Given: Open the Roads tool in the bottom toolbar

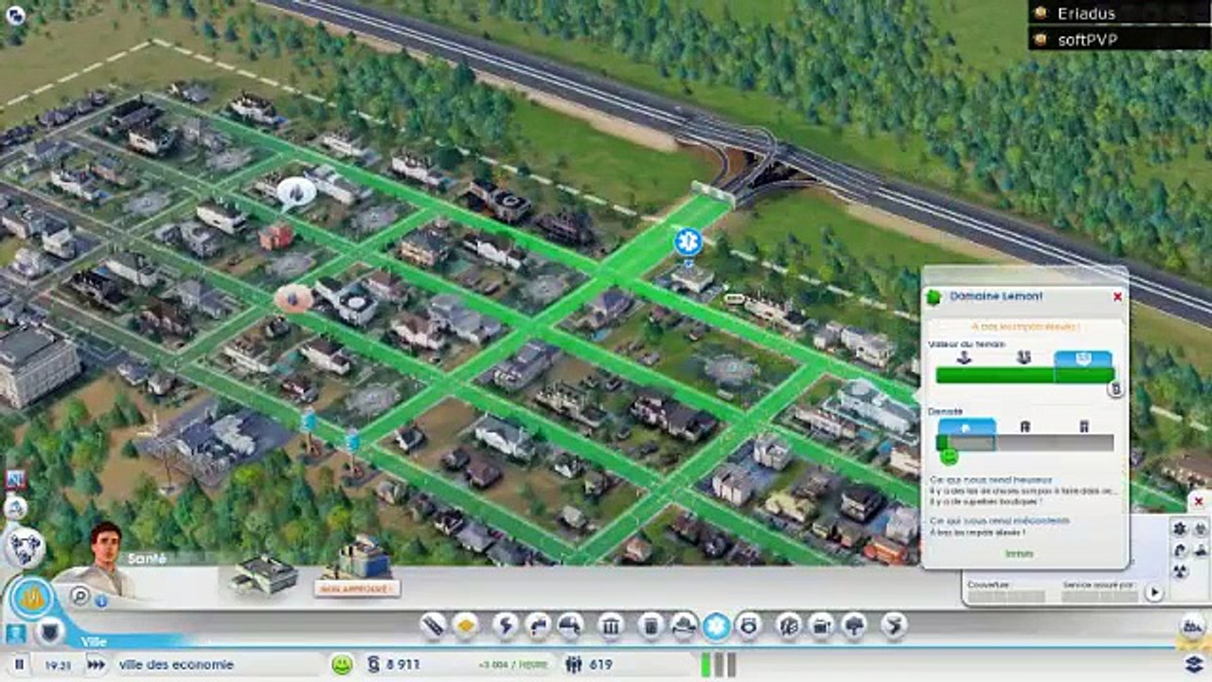Looking at the screenshot, I should pos(434,626).
